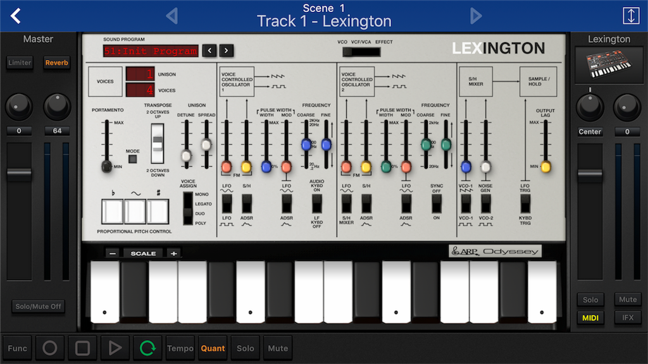Toggle VCO1 FM LFO waveform switch

click(227, 203)
